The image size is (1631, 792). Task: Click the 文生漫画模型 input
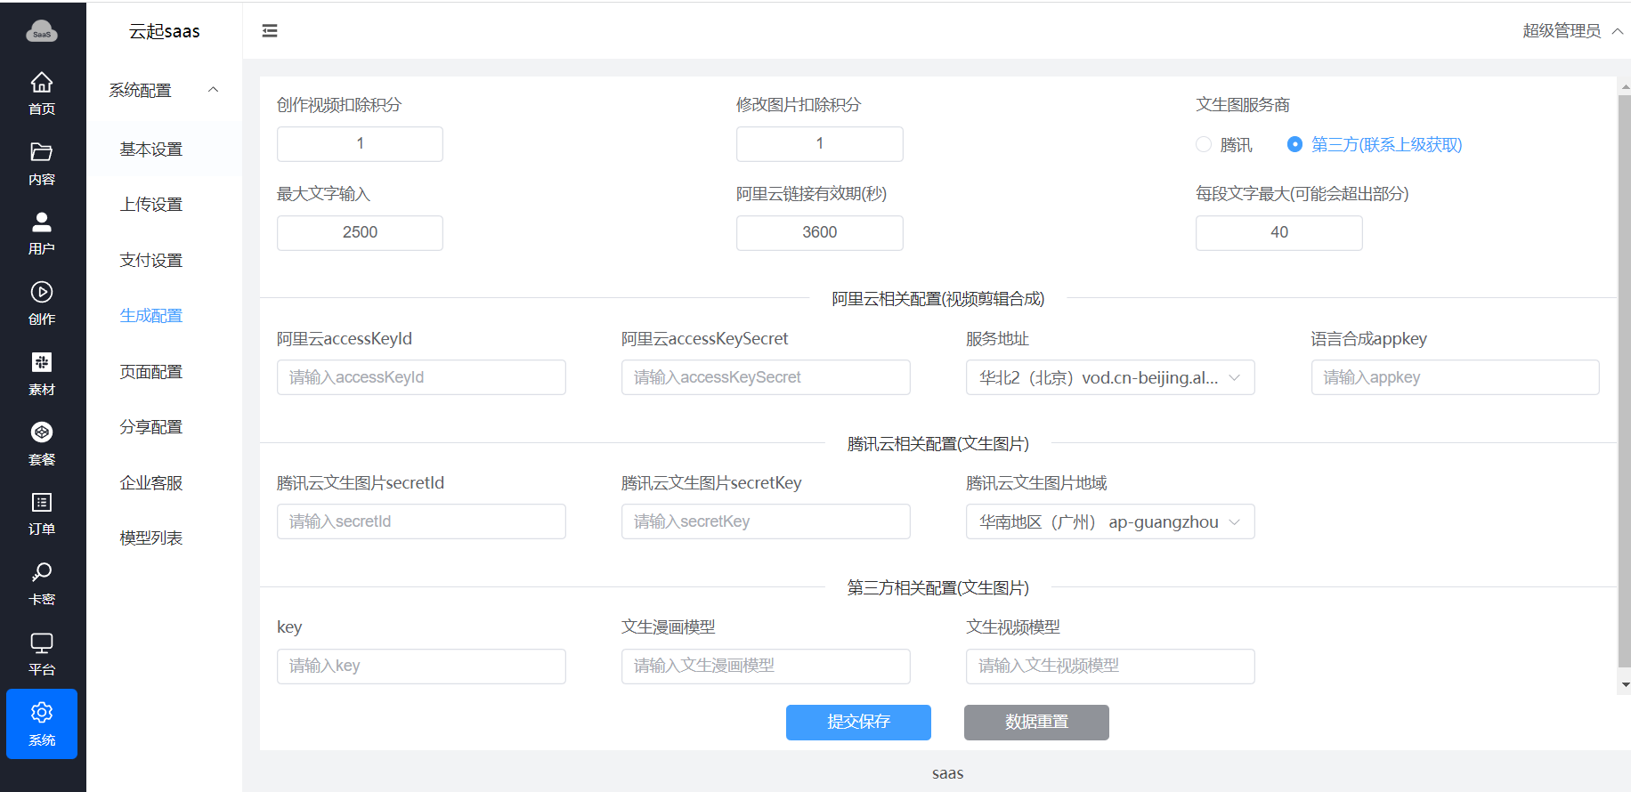[766, 667]
